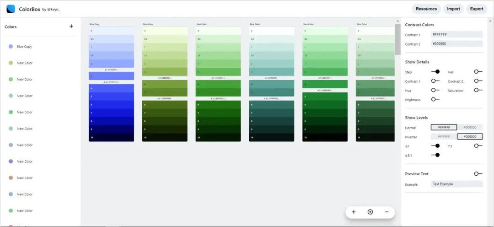Enable the Brightness details toggle
Screen dimensions: 494x227
click(x=435, y=99)
